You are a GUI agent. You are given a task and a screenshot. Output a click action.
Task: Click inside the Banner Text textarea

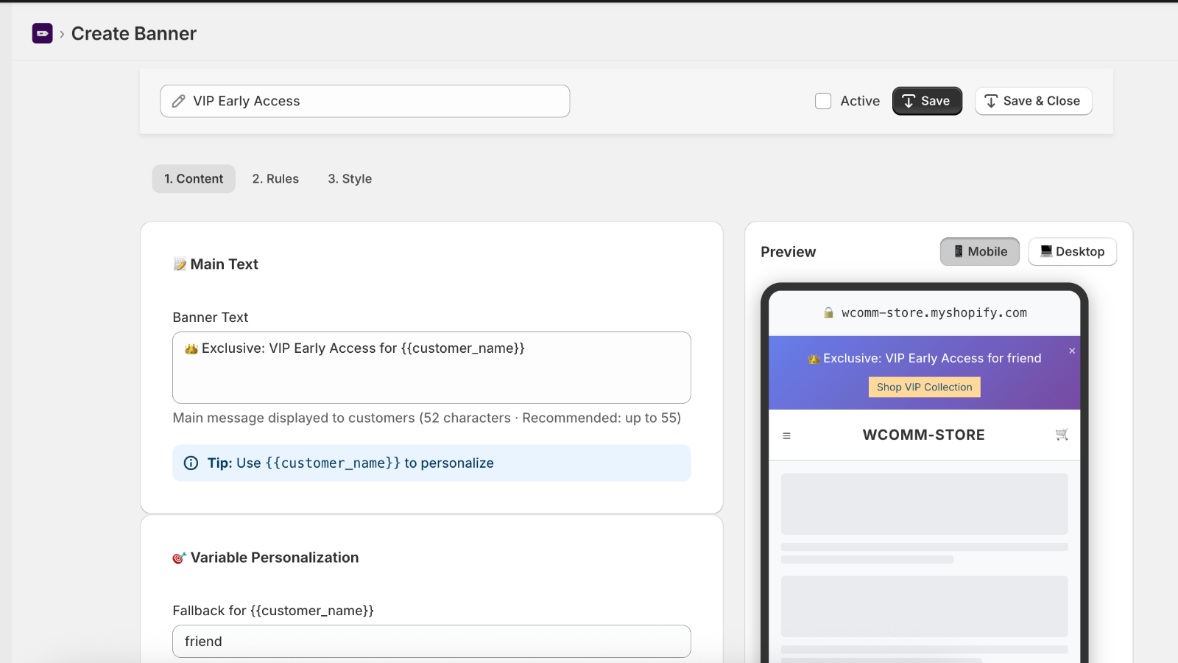click(431, 368)
